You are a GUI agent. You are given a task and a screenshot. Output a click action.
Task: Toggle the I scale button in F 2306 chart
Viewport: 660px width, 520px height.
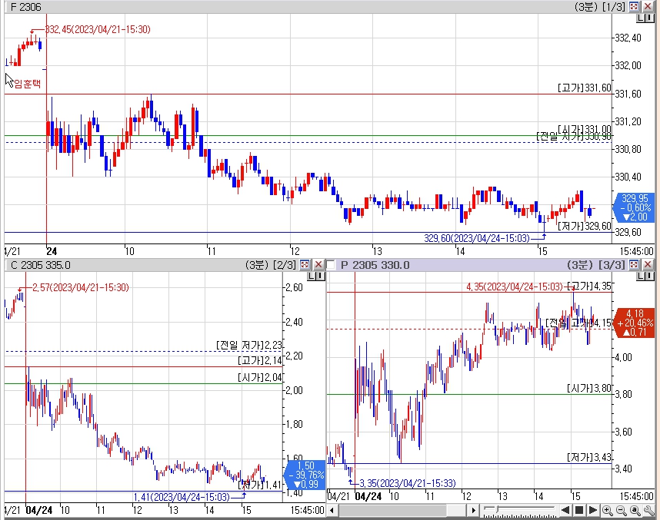point(649,18)
